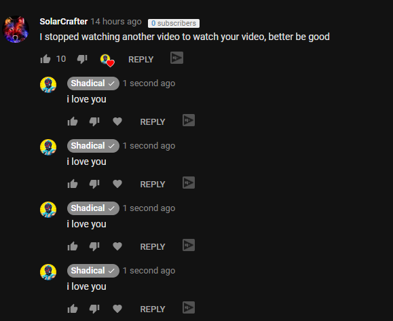Like the first Shadical reply
393x321 pixels.
pyautogui.click(x=73, y=121)
